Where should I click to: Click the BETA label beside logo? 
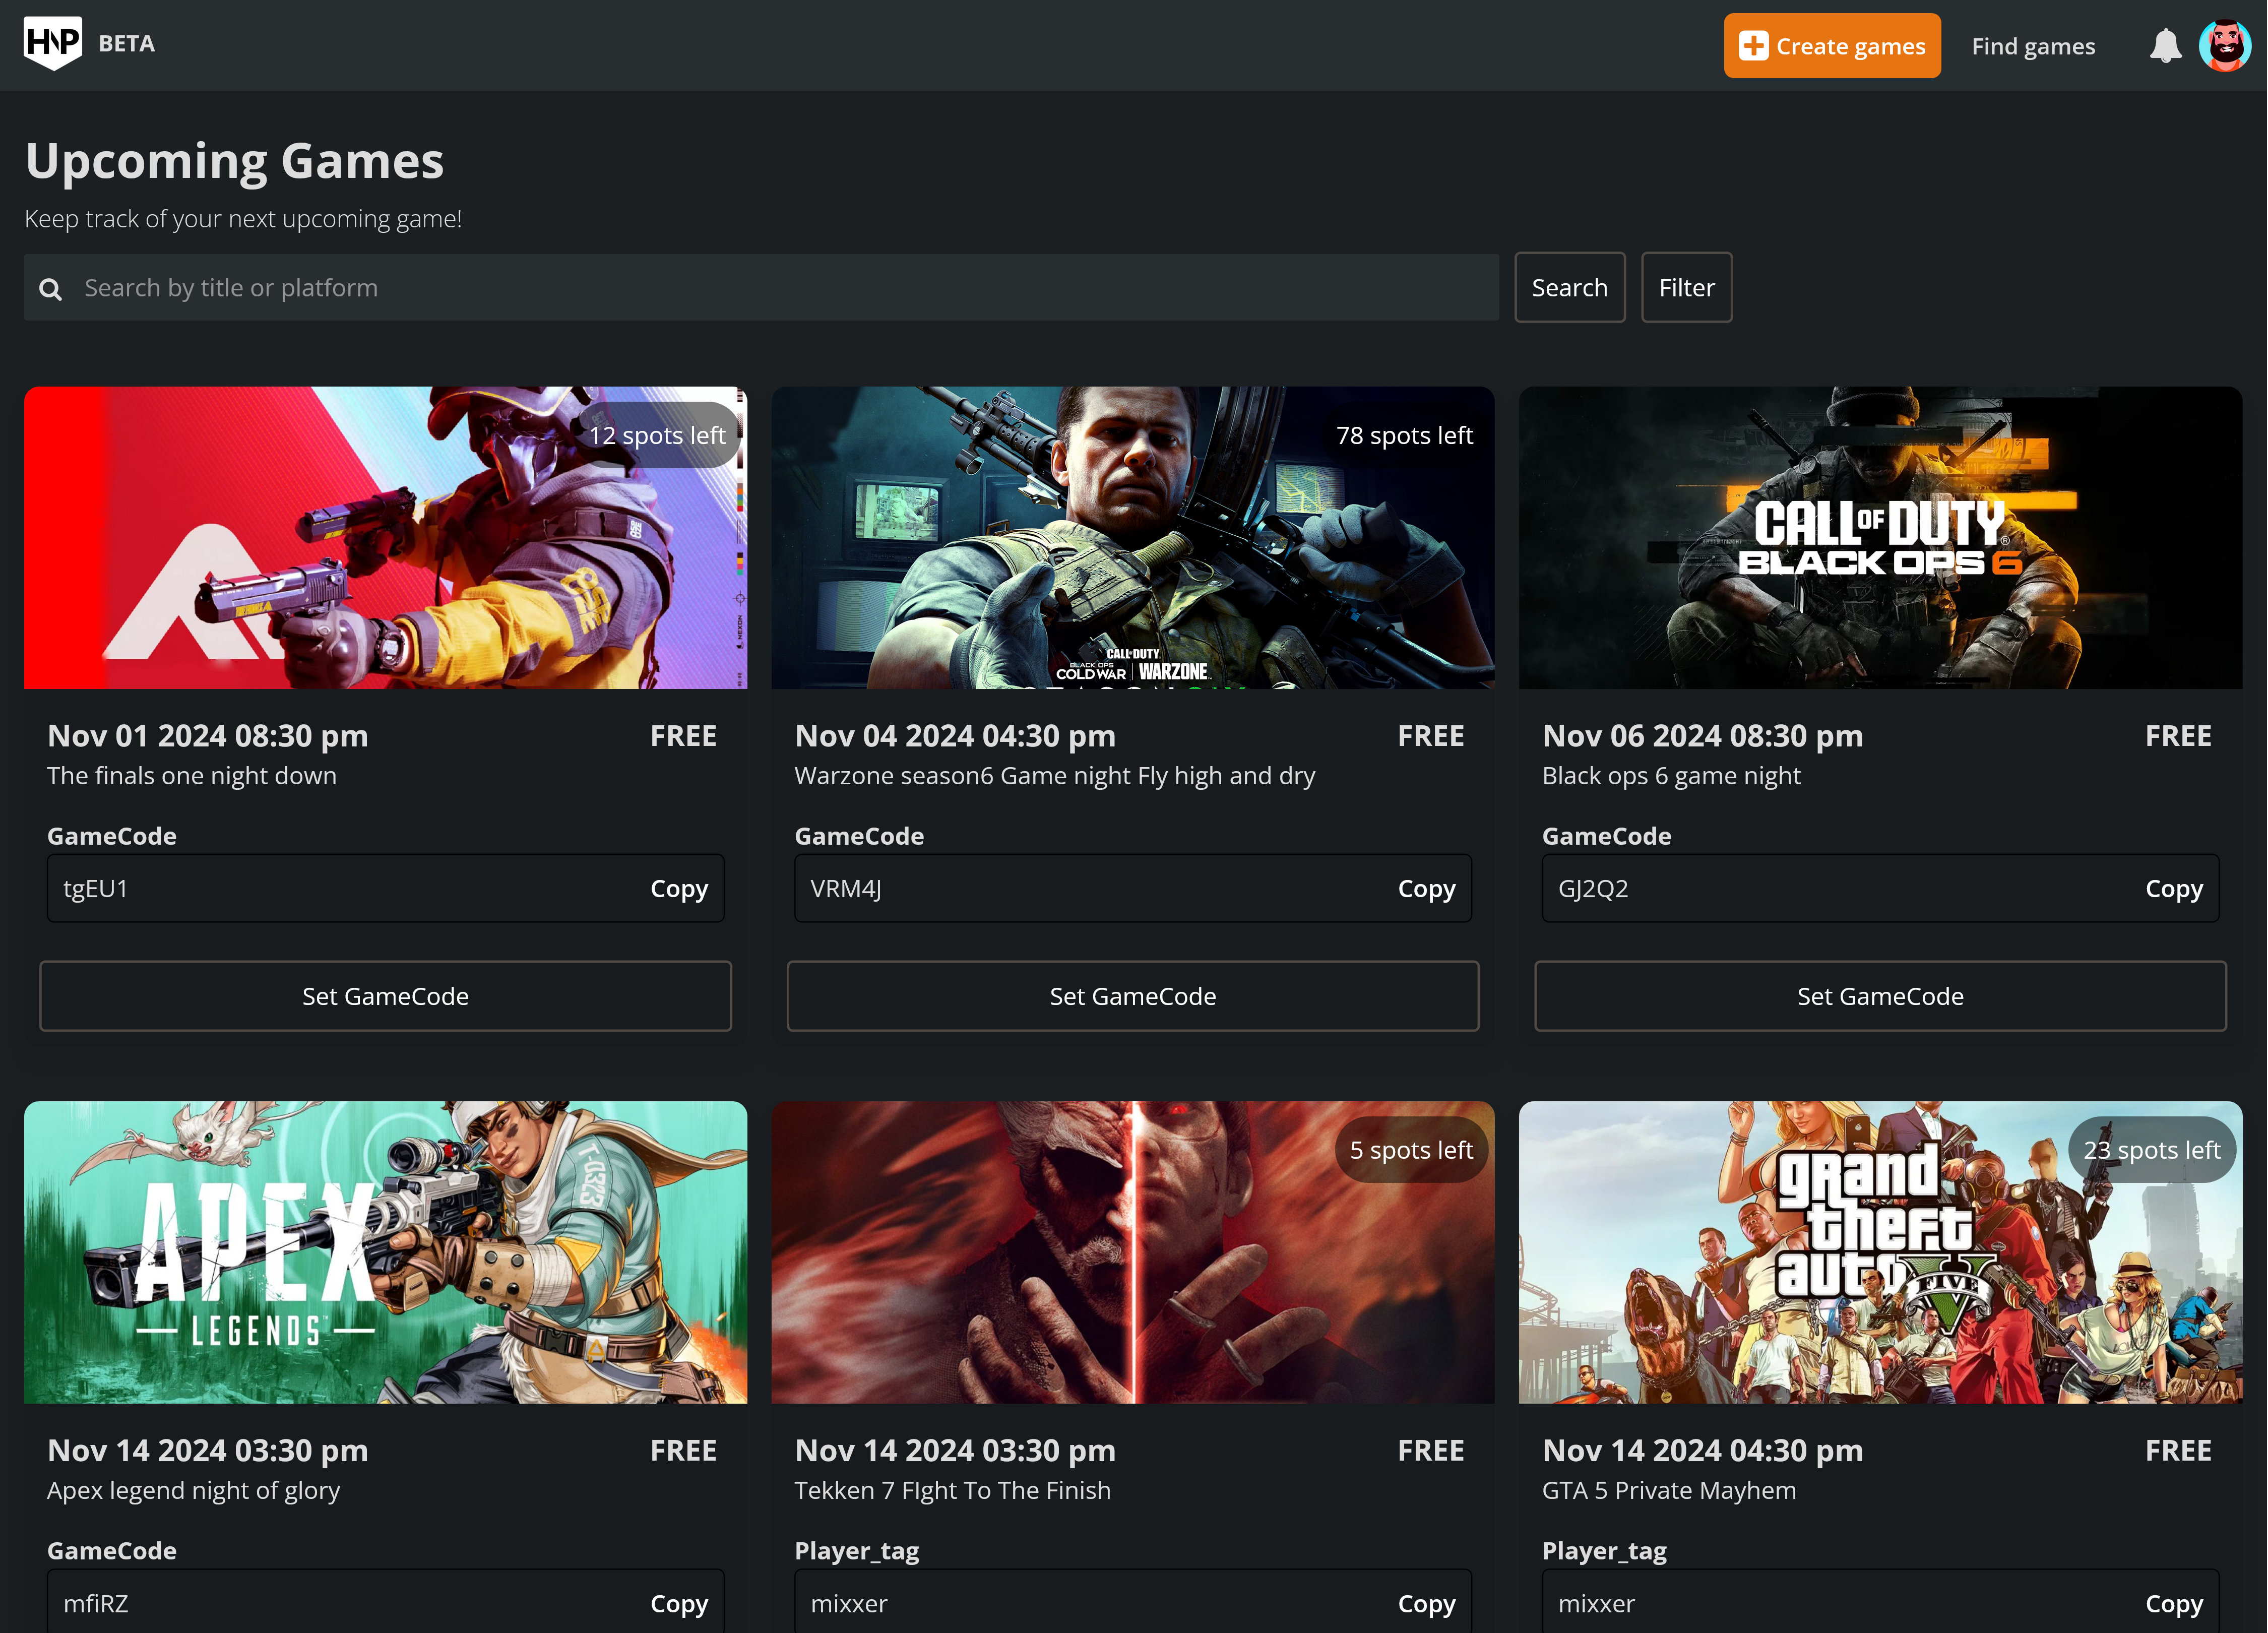pyautogui.click(x=127, y=44)
